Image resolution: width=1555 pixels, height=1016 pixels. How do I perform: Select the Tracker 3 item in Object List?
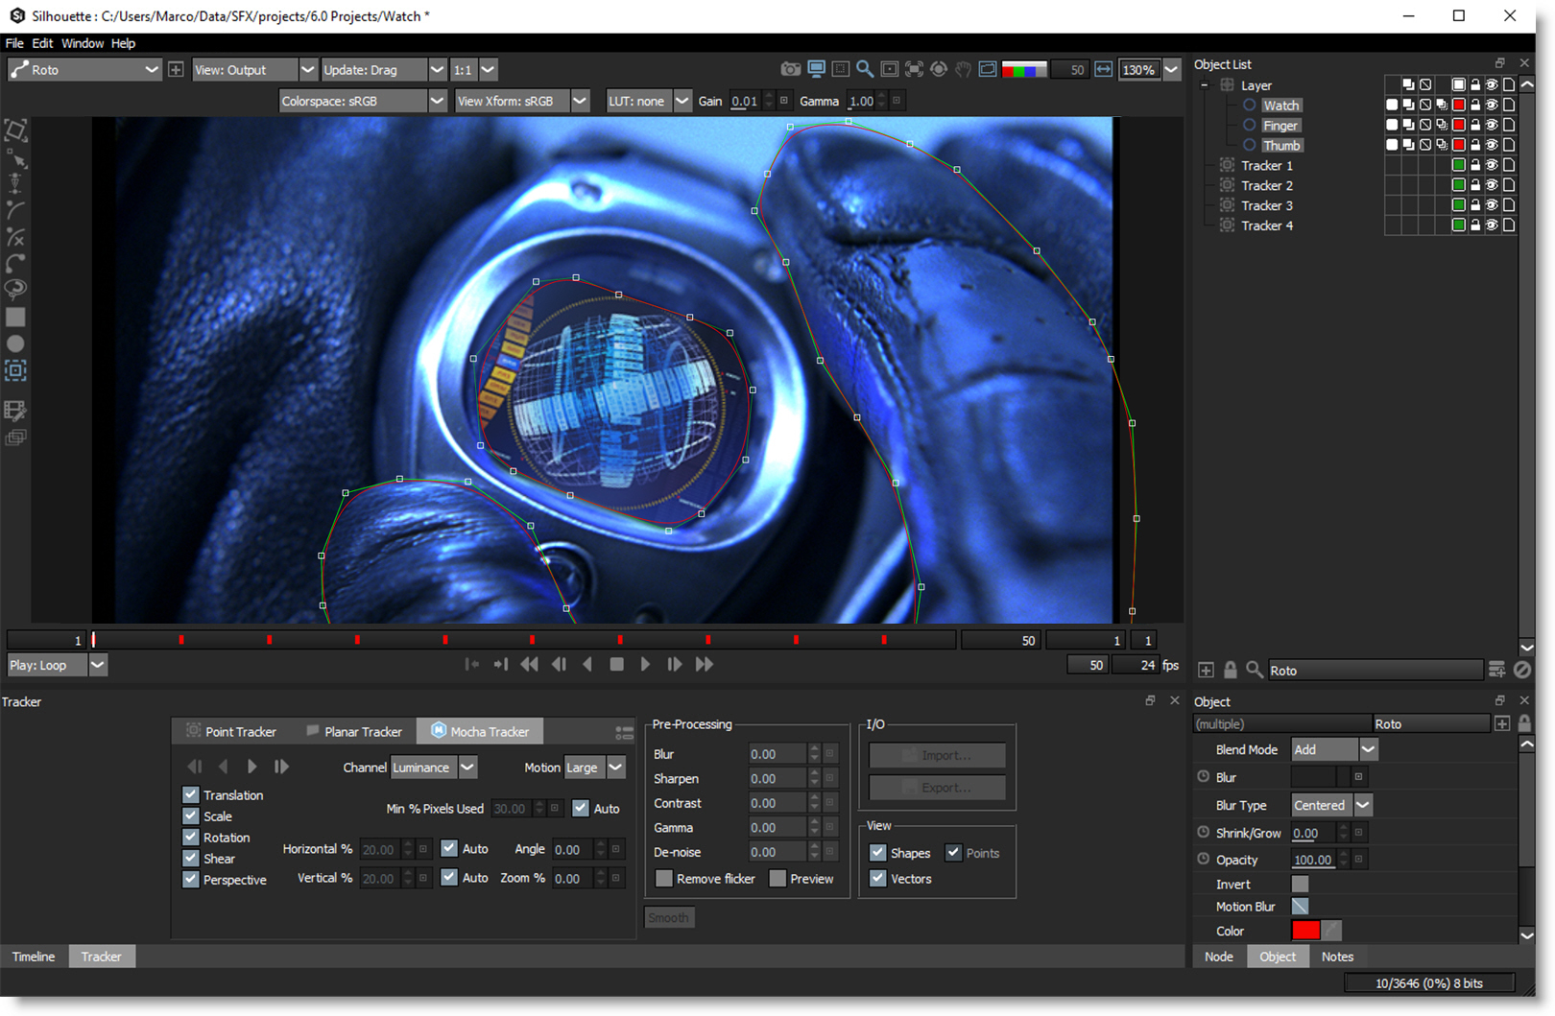point(1266,205)
